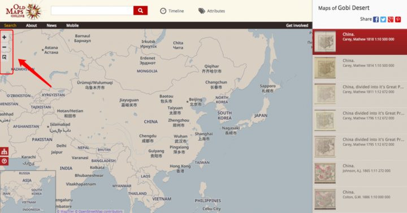Open the Timeline filter
Screen dimensions: 407x213
click(172, 11)
